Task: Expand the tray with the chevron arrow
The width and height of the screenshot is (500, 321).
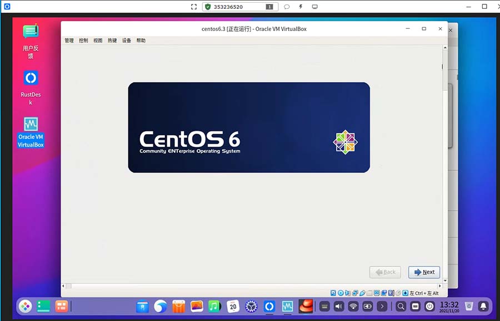Action: 382,307
